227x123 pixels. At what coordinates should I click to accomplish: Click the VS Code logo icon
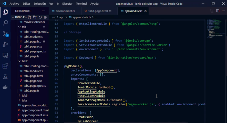point(4,4)
